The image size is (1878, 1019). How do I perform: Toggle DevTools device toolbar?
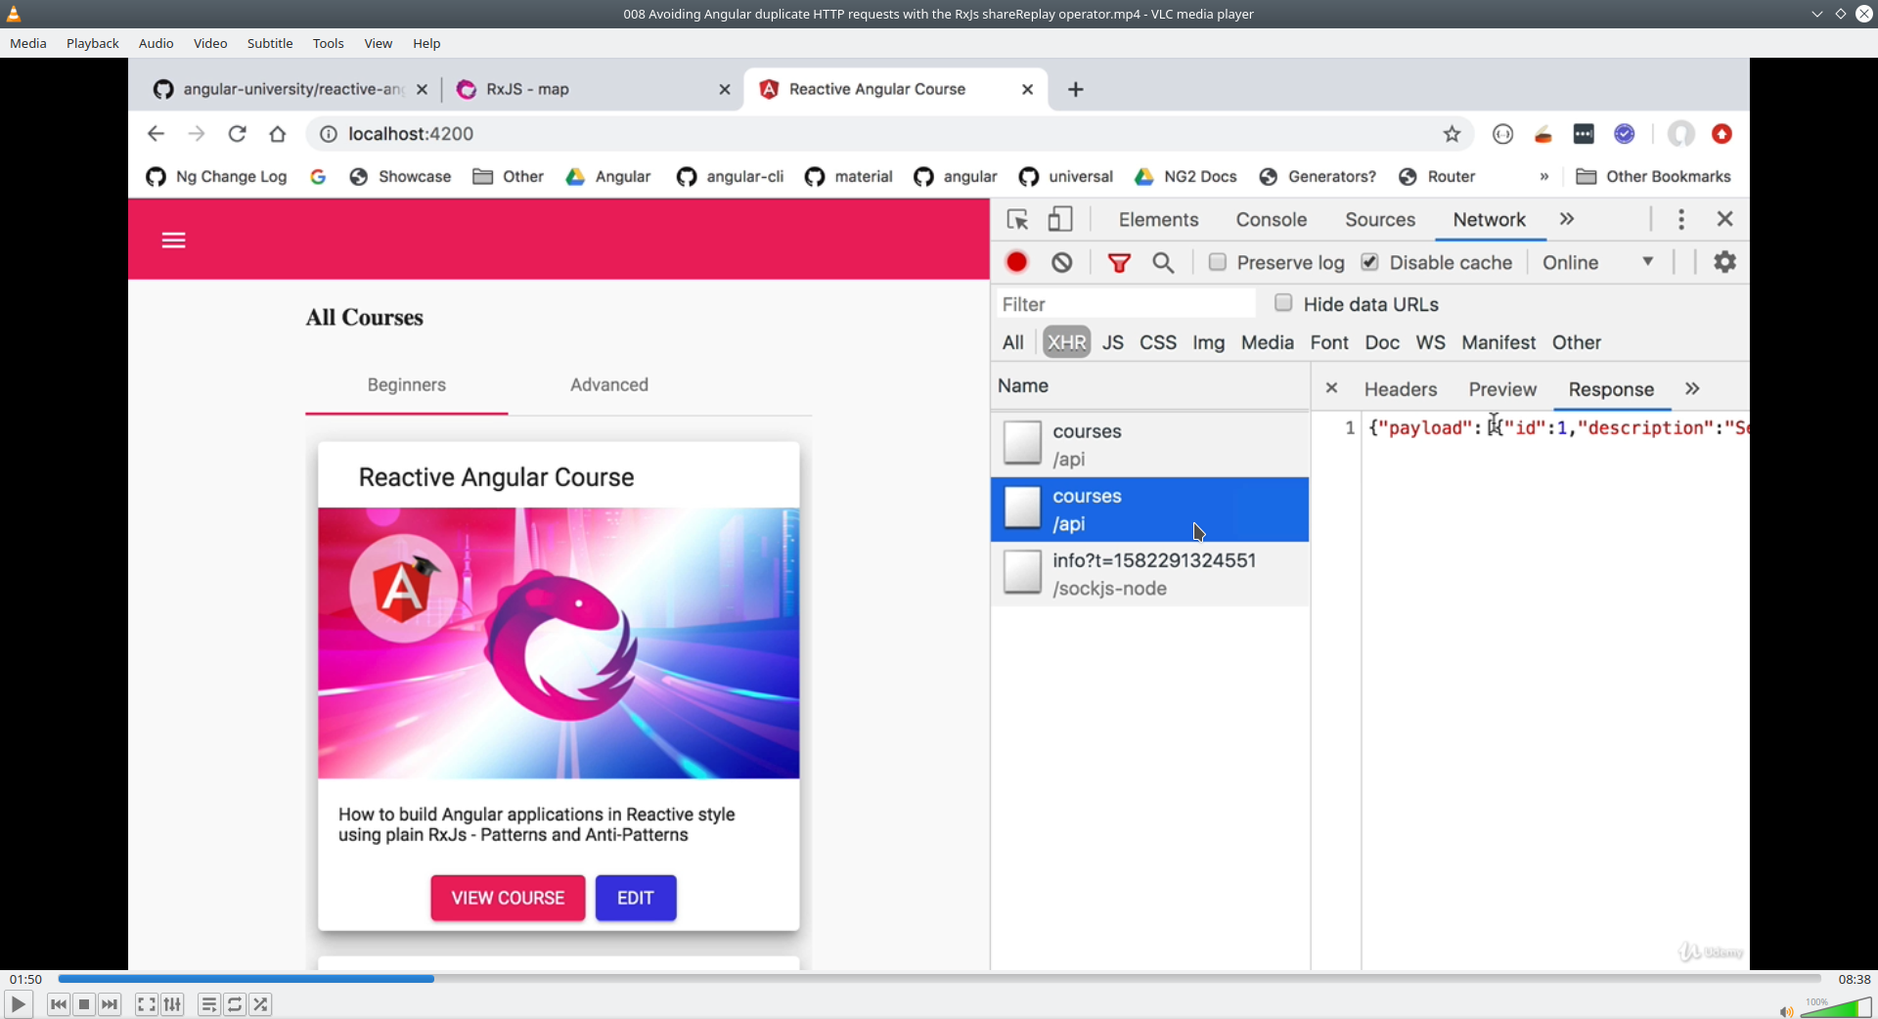click(x=1060, y=220)
